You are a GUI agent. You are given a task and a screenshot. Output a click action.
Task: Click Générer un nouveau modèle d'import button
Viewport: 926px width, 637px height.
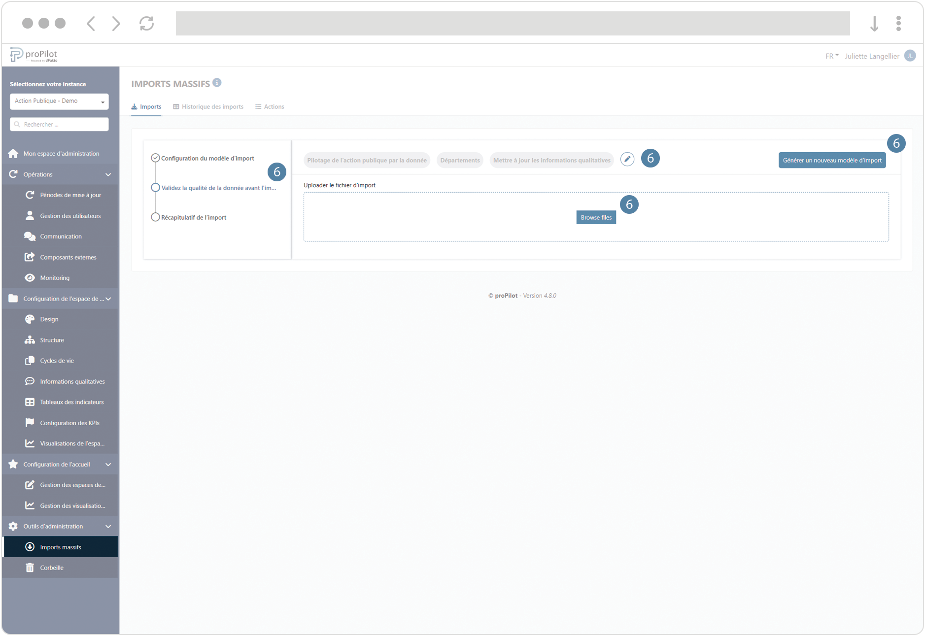click(831, 160)
